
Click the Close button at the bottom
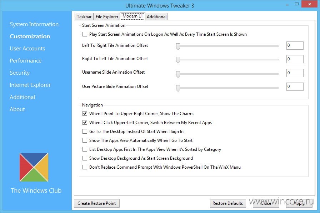click(x=266, y=203)
